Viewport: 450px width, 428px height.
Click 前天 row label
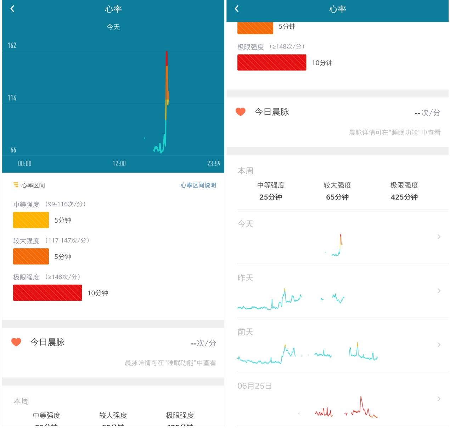tap(245, 332)
